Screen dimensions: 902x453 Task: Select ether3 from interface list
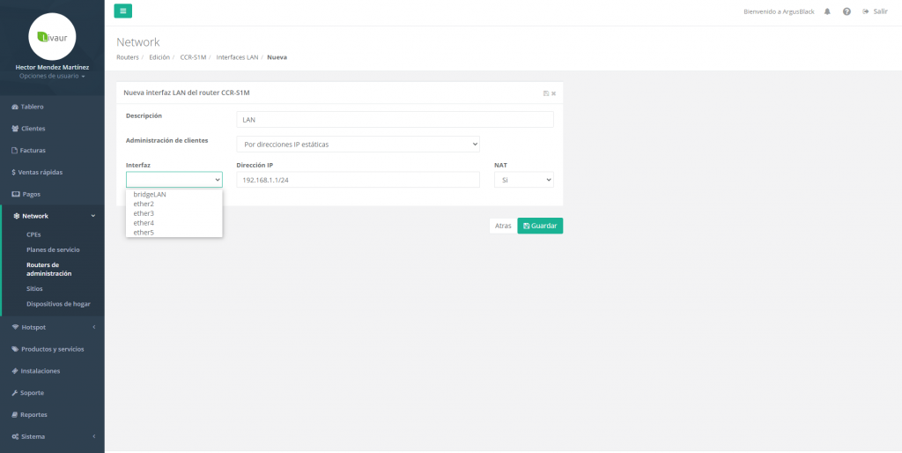click(x=174, y=213)
